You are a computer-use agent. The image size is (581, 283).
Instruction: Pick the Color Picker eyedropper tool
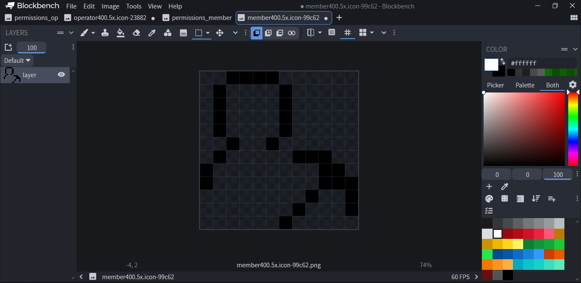pos(152,33)
